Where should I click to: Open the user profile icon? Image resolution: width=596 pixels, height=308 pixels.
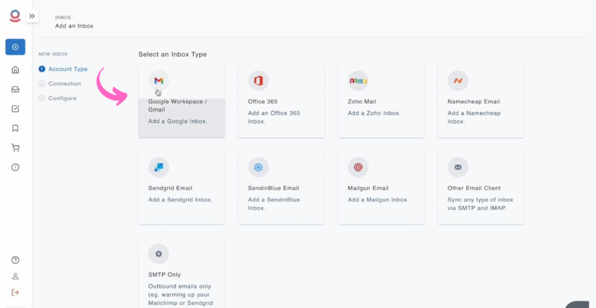pyautogui.click(x=15, y=276)
